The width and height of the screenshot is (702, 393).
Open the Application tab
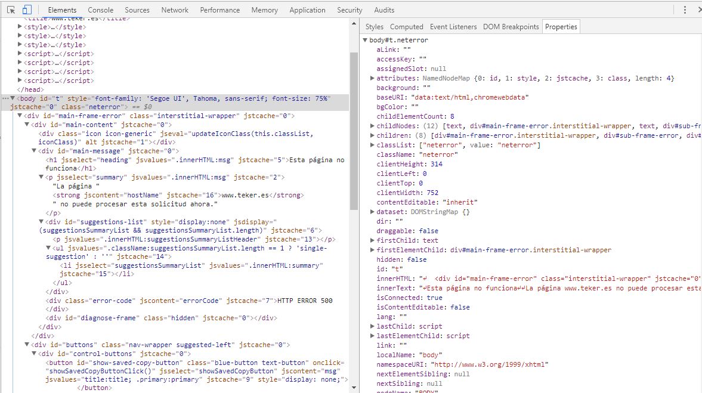pyautogui.click(x=308, y=10)
